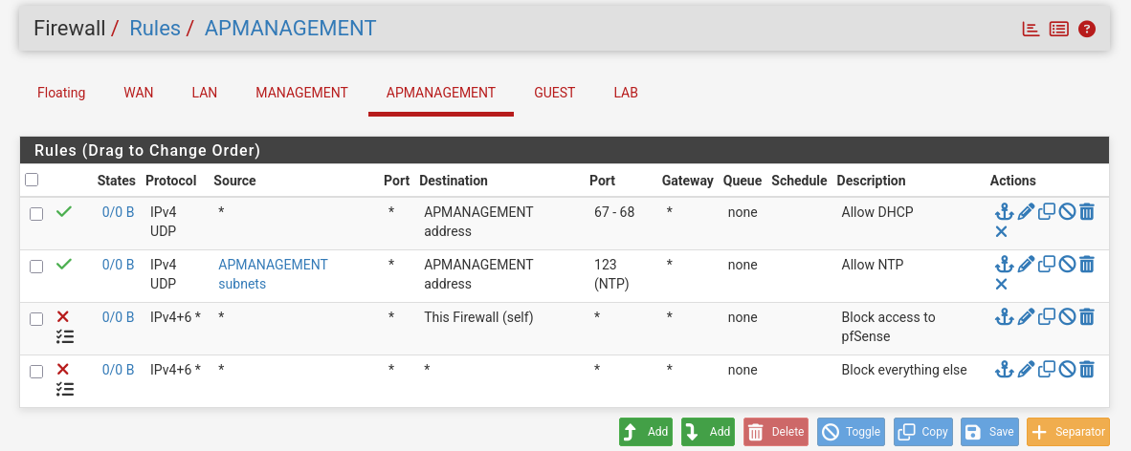Image resolution: width=1131 pixels, height=451 pixels.
Task: Click the orange Separator button
Action: click(1068, 432)
